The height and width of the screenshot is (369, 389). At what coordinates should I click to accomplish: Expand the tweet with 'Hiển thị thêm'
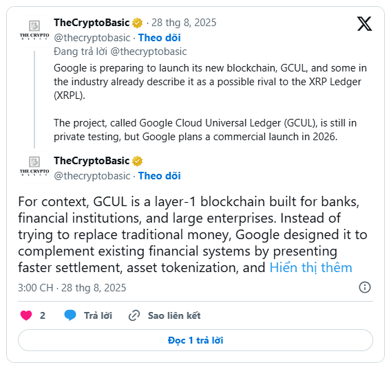click(x=311, y=268)
